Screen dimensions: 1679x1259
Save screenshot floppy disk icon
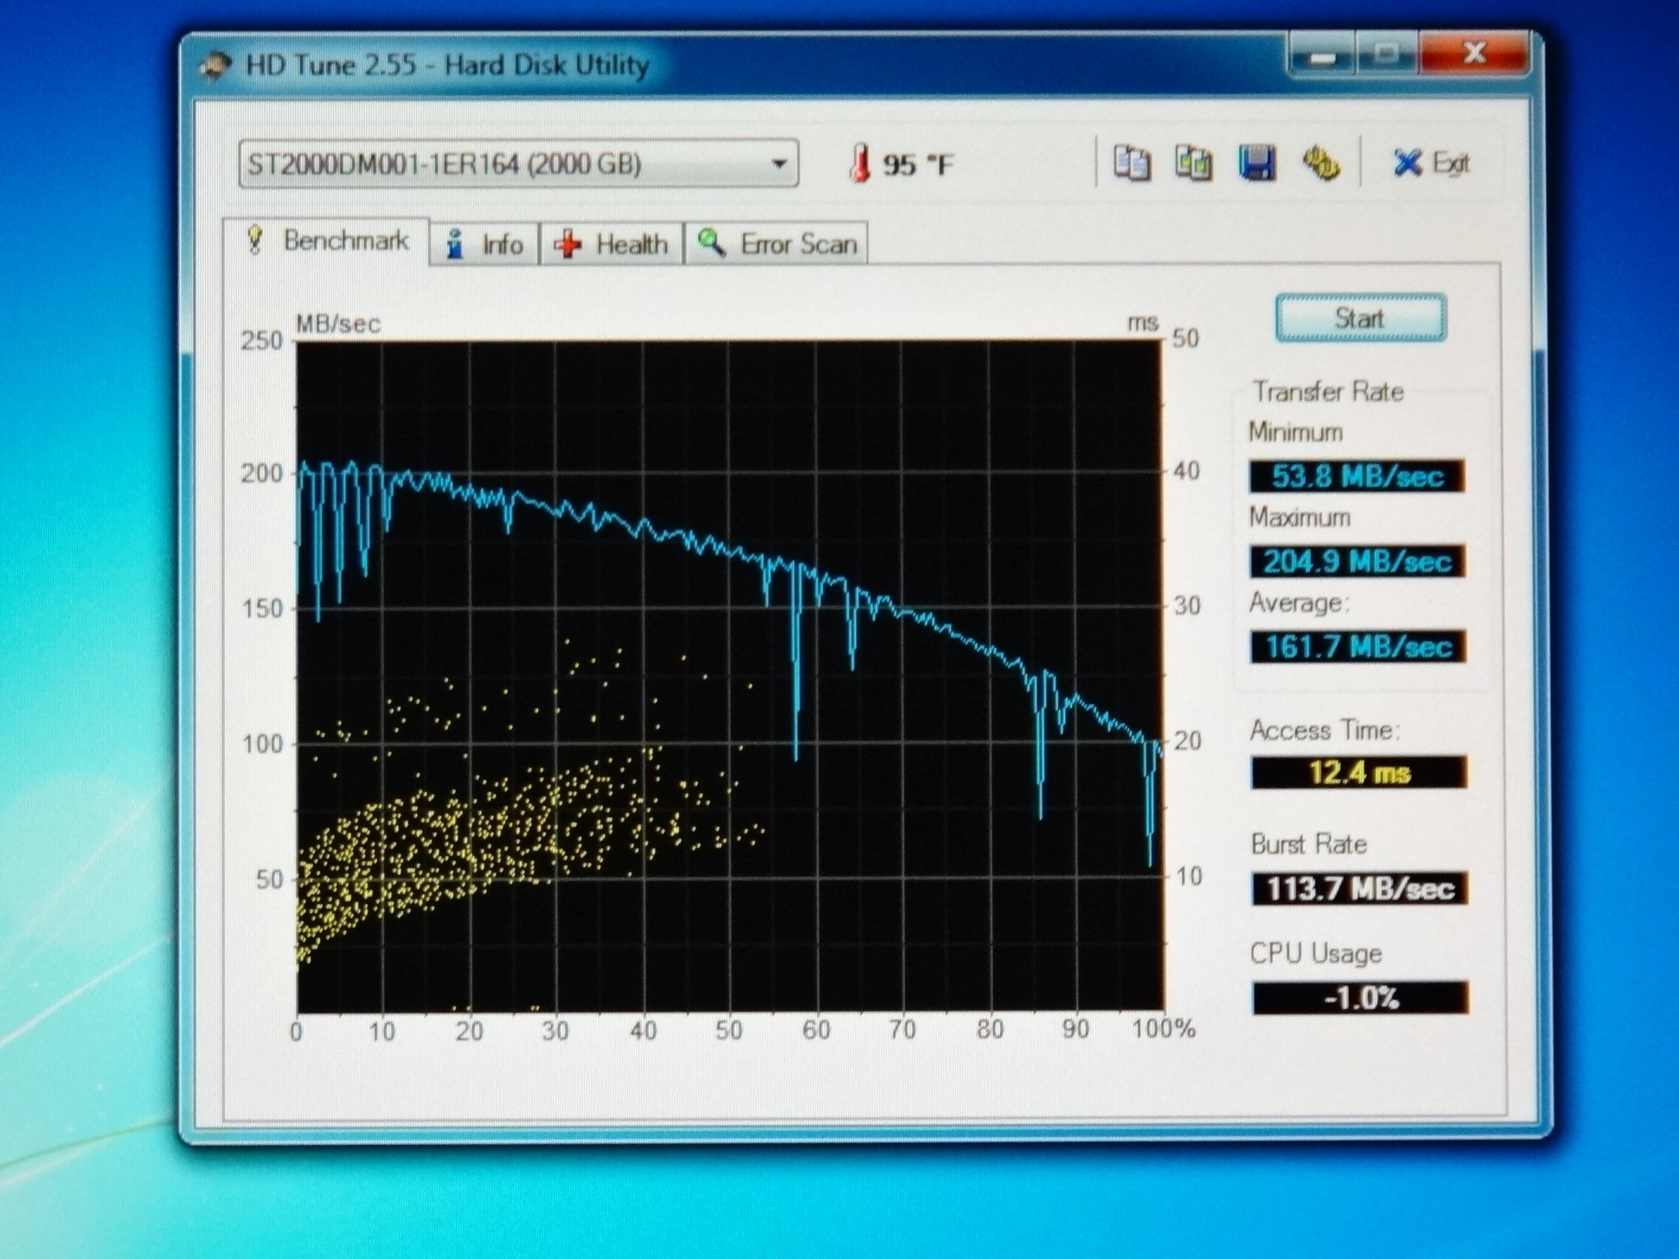[1257, 163]
